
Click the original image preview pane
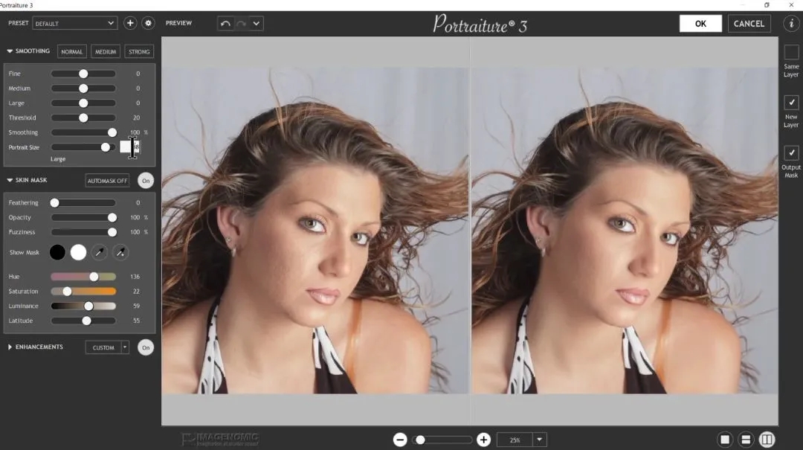tap(315, 231)
